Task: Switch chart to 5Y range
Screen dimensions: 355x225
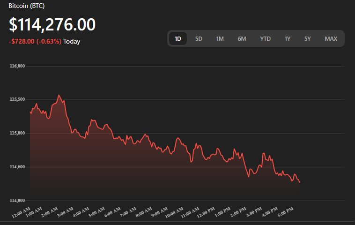Action: (307, 39)
